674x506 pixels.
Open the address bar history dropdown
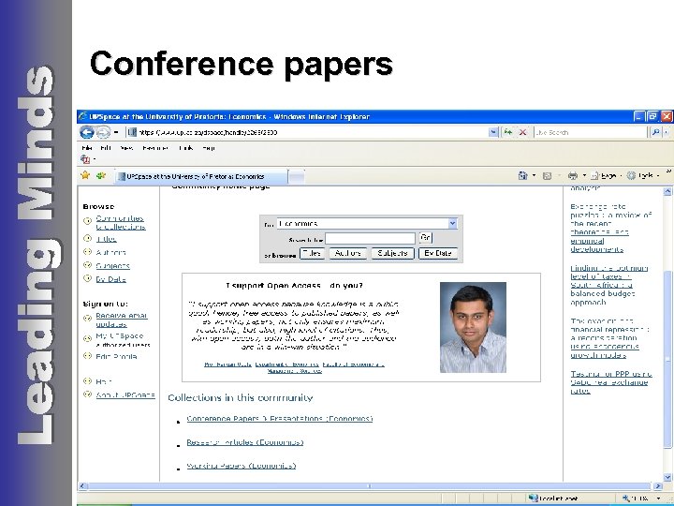(493, 132)
